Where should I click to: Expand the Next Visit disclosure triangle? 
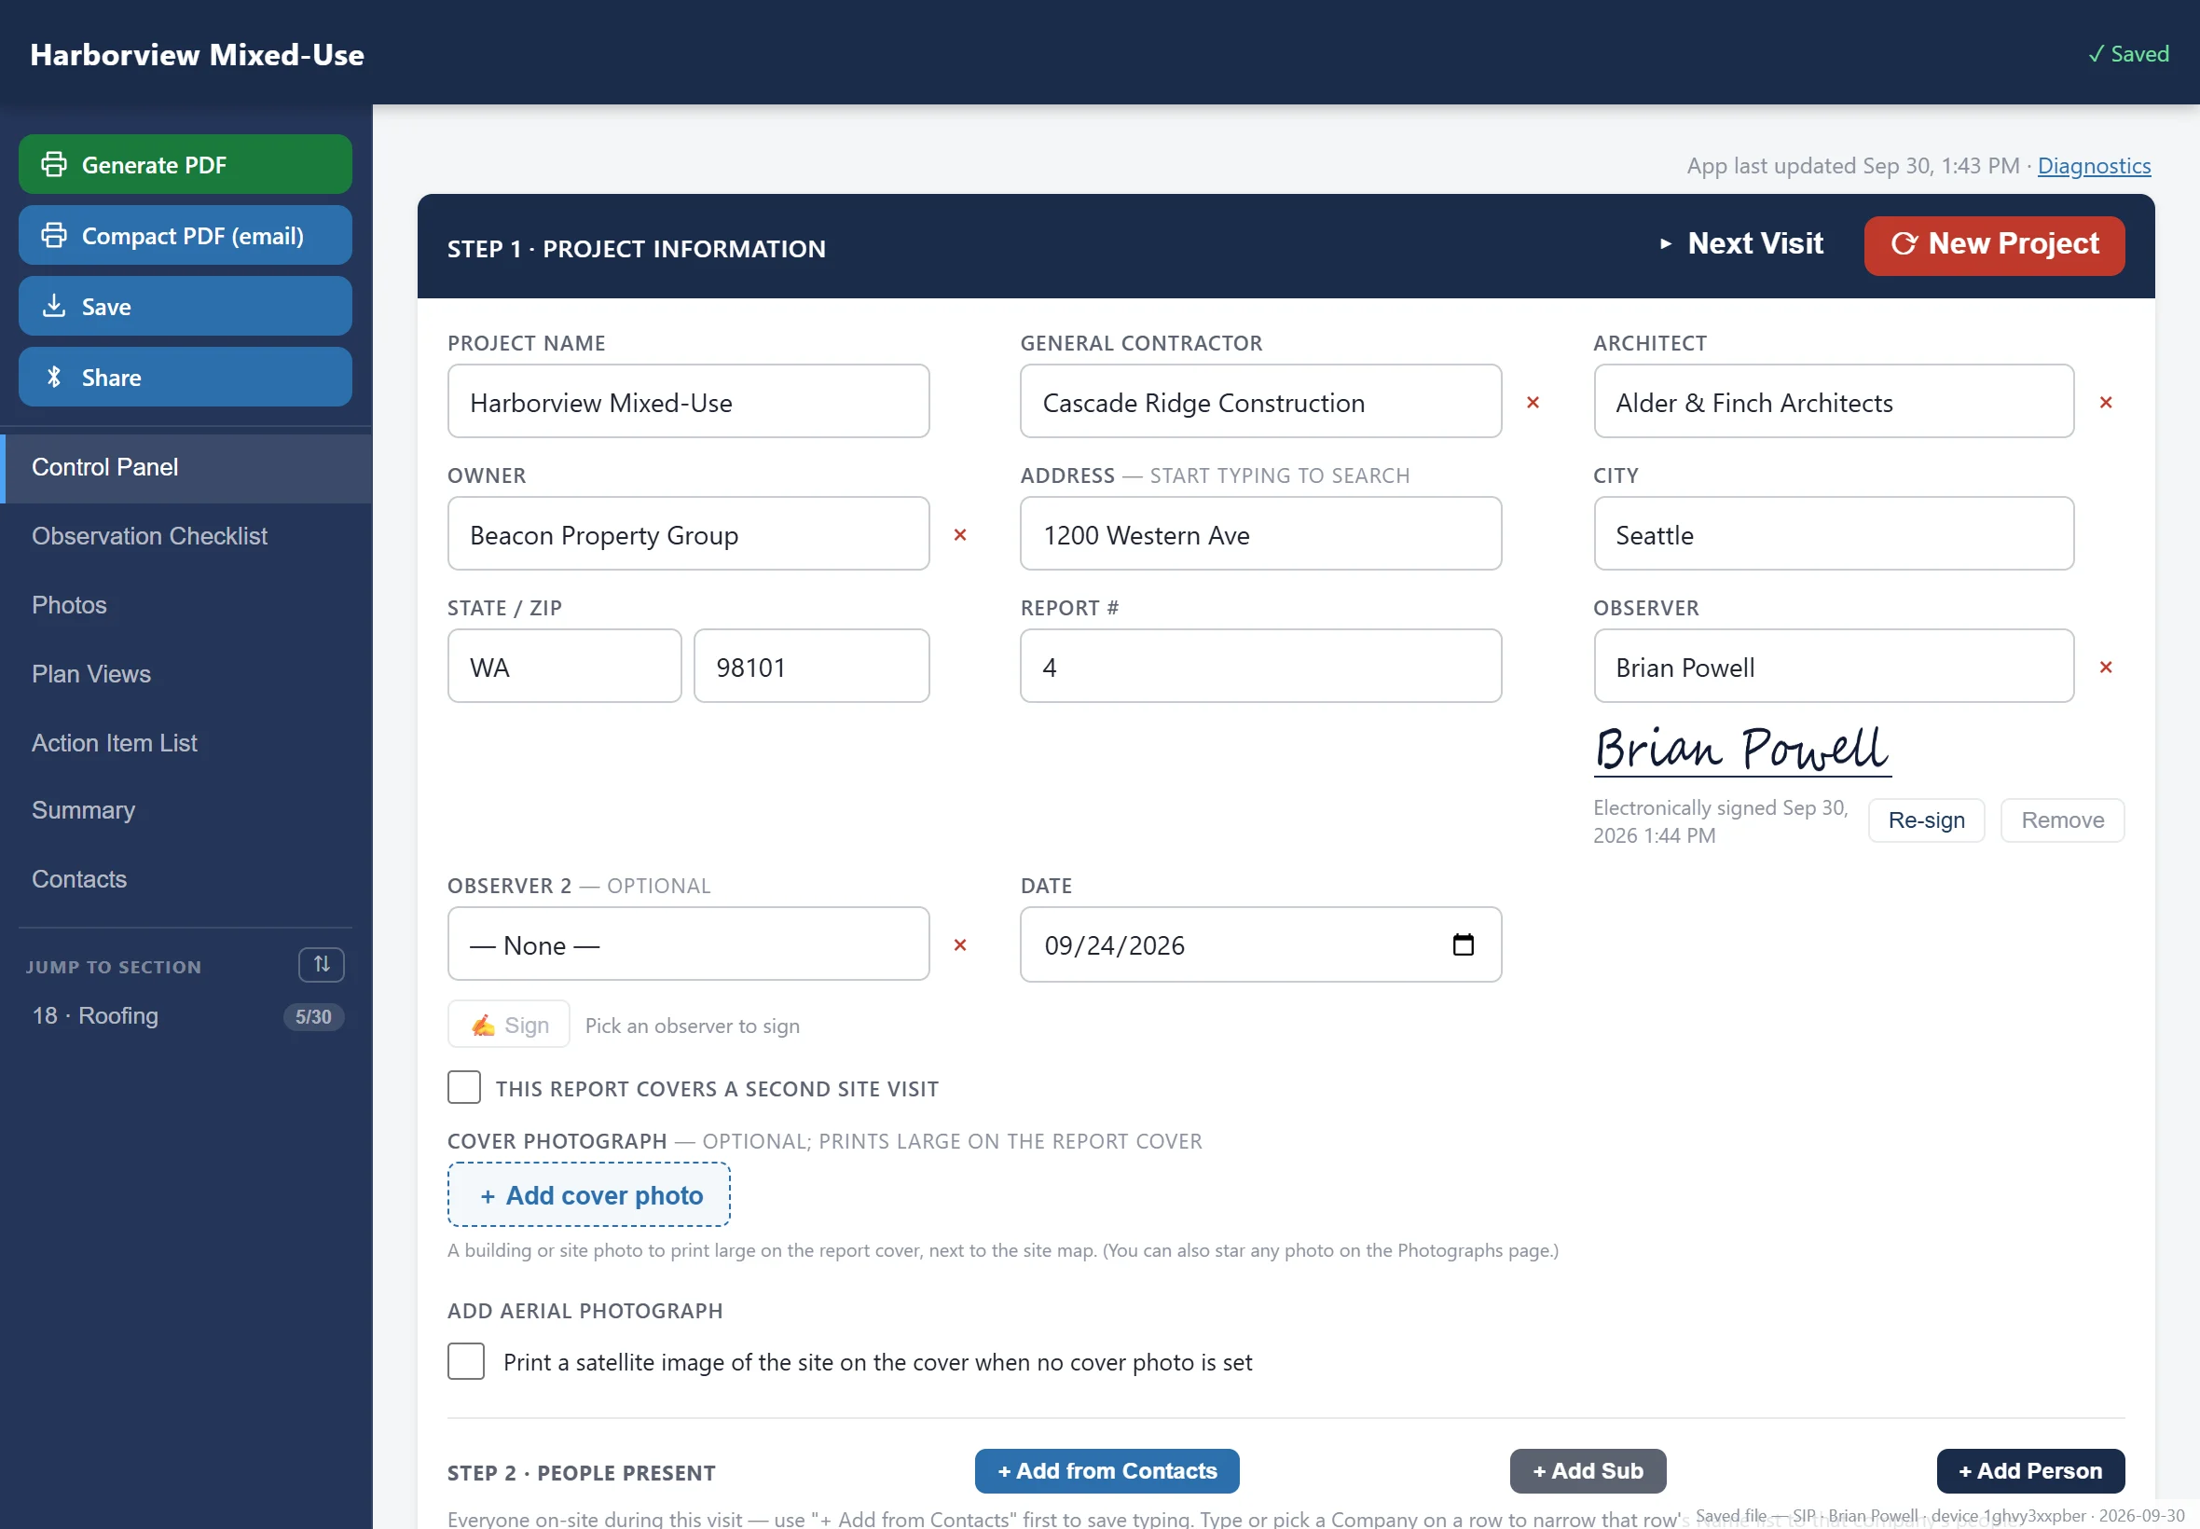coord(1666,244)
